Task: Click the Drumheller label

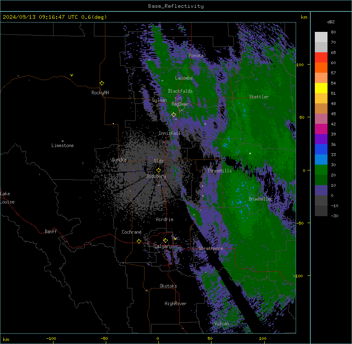Action: pos(261,199)
